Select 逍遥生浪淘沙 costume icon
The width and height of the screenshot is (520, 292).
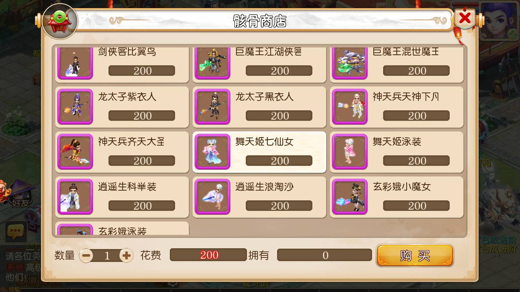tap(212, 197)
